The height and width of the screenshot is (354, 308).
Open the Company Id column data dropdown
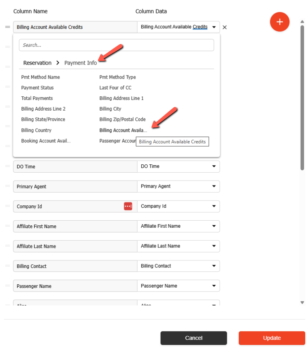coord(214,206)
